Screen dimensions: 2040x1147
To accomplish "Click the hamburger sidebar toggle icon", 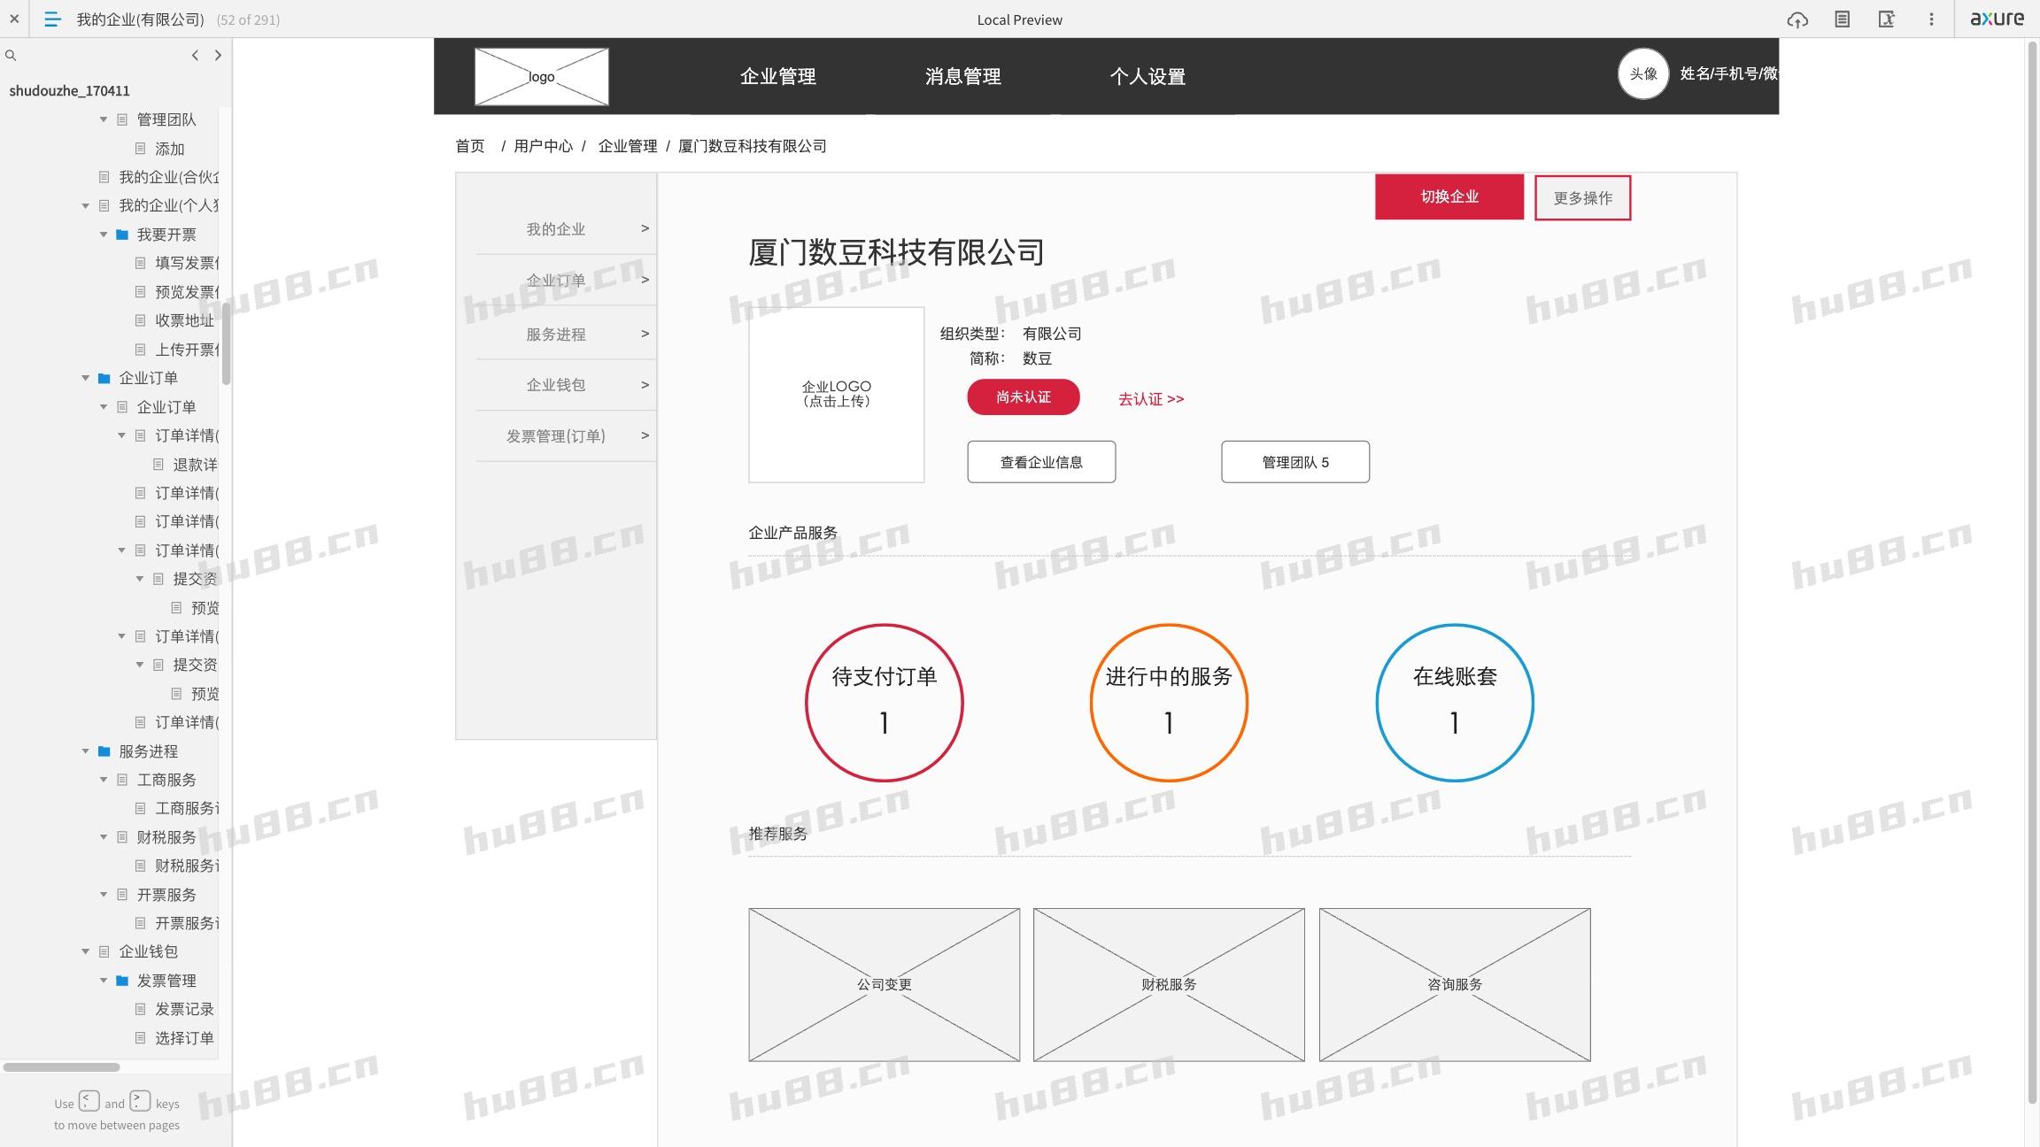I will [52, 19].
